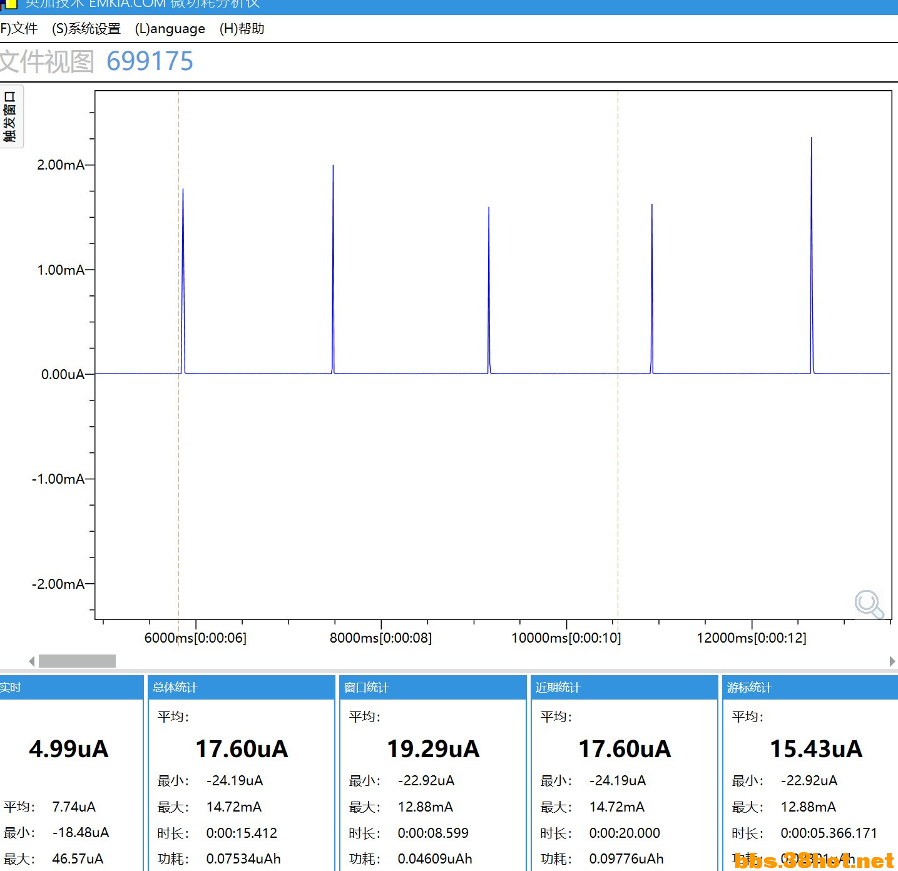Click the 窗口统计 min value -22.92uA
The height and width of the screenshot is (871, 898).
426,781
